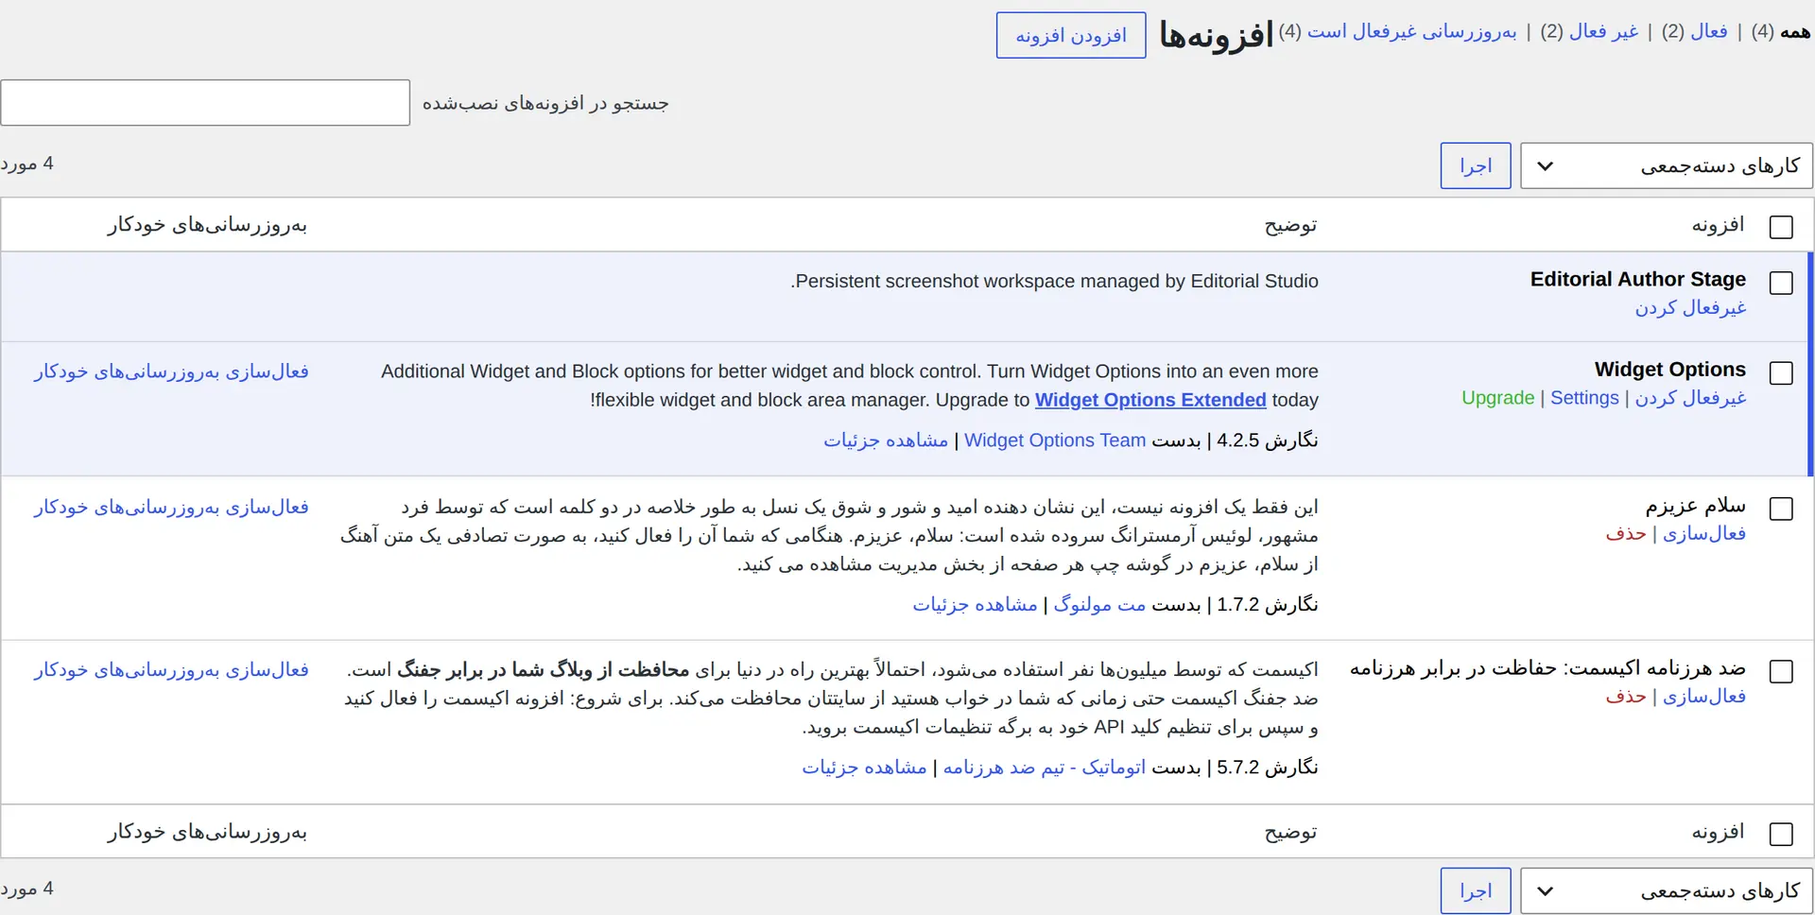Filter by به‌روزرسانی غیرفعال است
Image resolution: width=1815 pixels, height=915 pixels.
1412,31
